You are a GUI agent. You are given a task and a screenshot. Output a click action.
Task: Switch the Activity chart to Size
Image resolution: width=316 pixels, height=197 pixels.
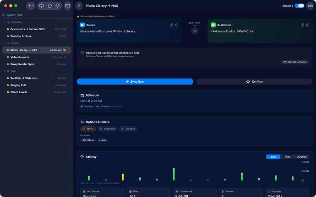pyautogui.click(x=273, y=157)
